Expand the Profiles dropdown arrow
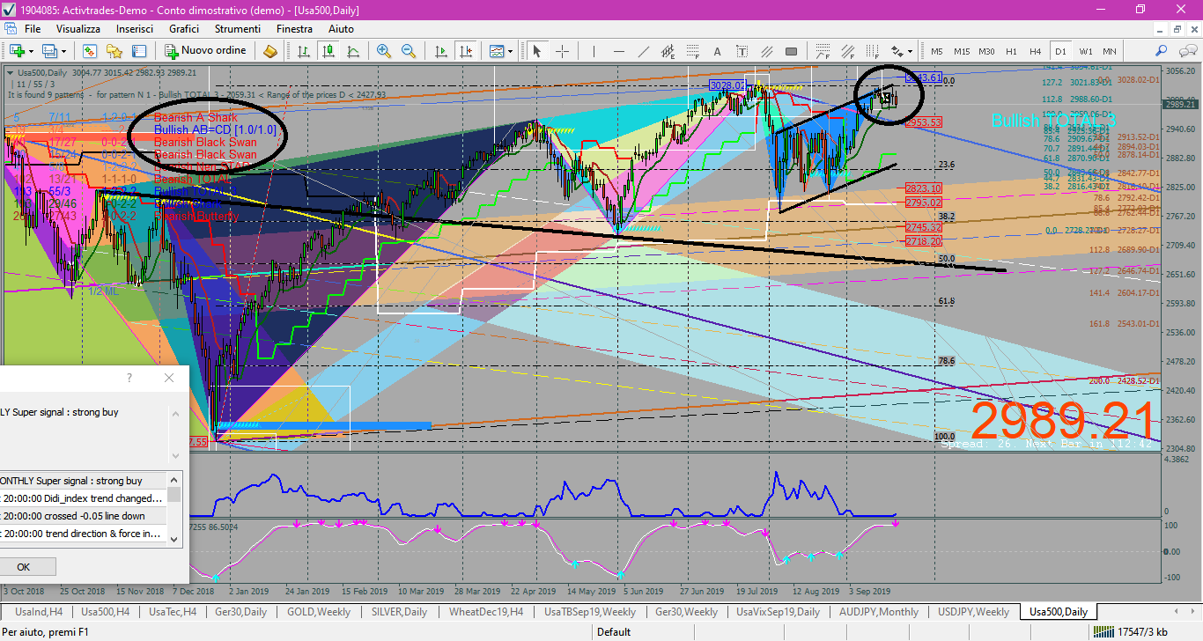 pos(63,51)
